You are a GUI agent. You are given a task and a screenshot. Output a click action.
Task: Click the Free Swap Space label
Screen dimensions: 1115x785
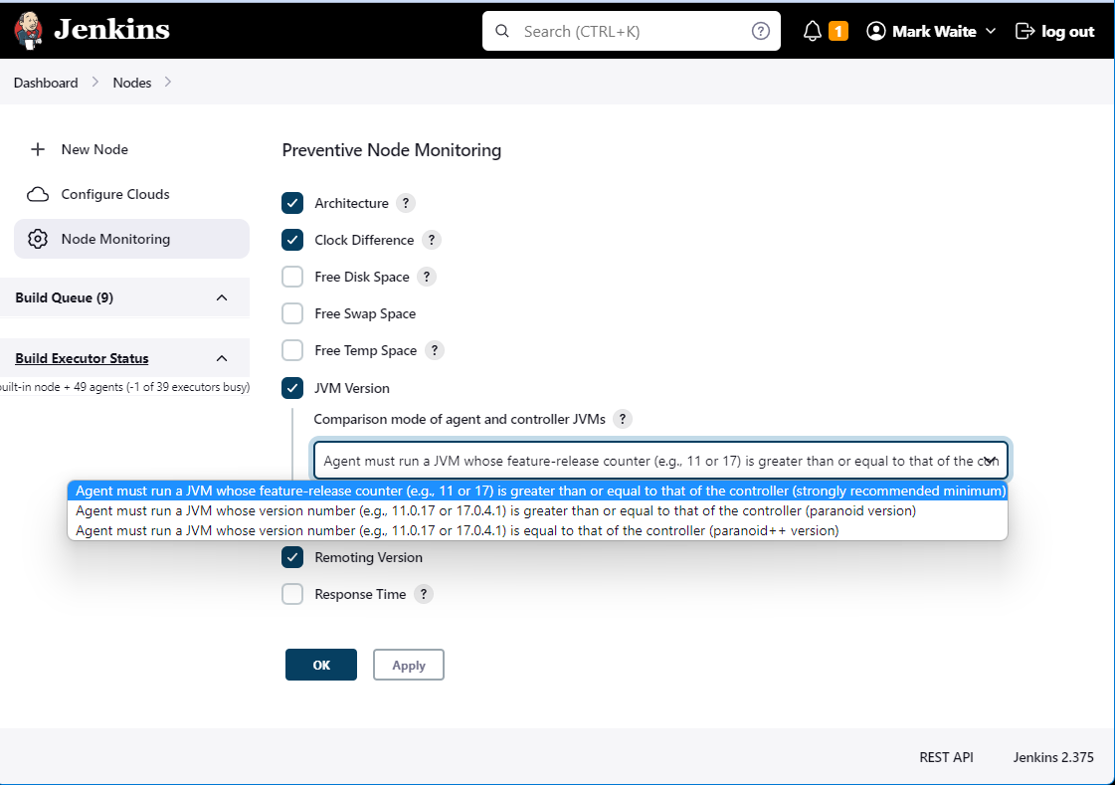(365, 313)
